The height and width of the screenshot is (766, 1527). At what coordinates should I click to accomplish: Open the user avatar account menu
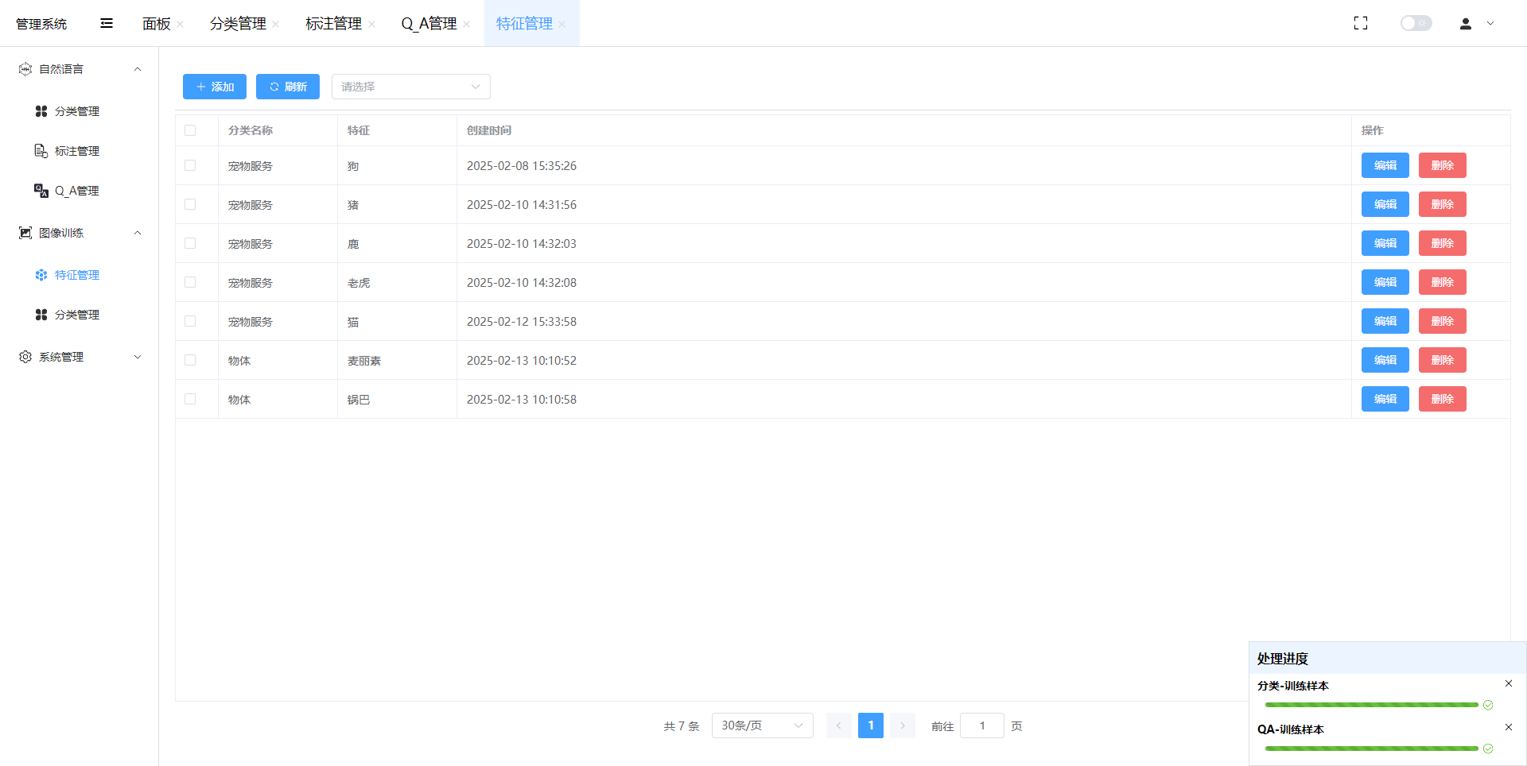point(1466,24)
